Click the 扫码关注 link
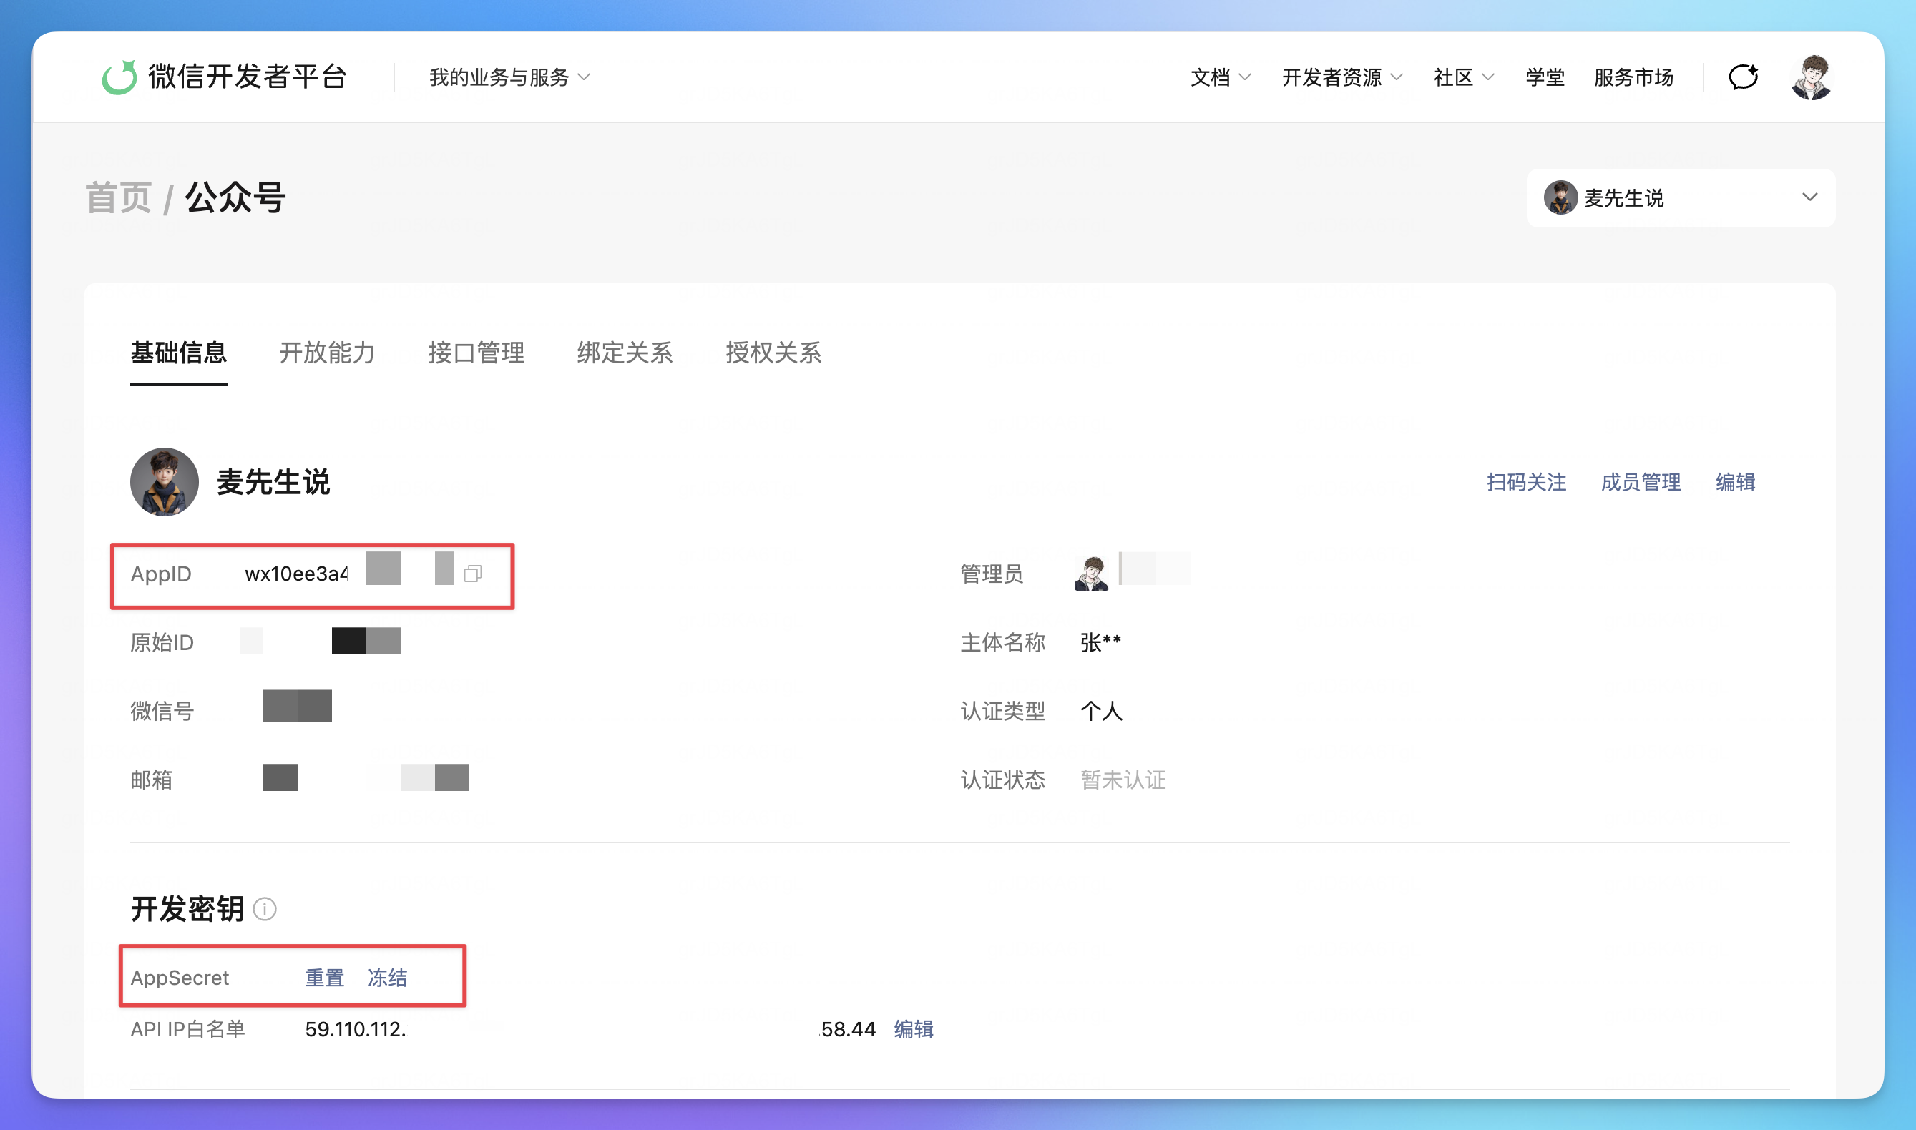Screen dimensions: 1916x1130 [x=1526, y=482]
